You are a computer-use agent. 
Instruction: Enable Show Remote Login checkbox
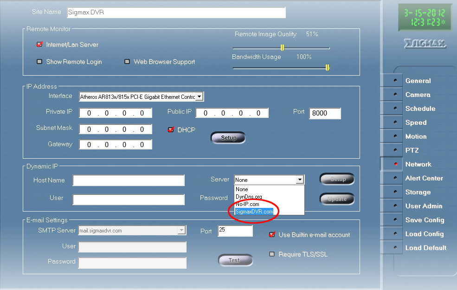pyautogui.click(x=39, y=62)
